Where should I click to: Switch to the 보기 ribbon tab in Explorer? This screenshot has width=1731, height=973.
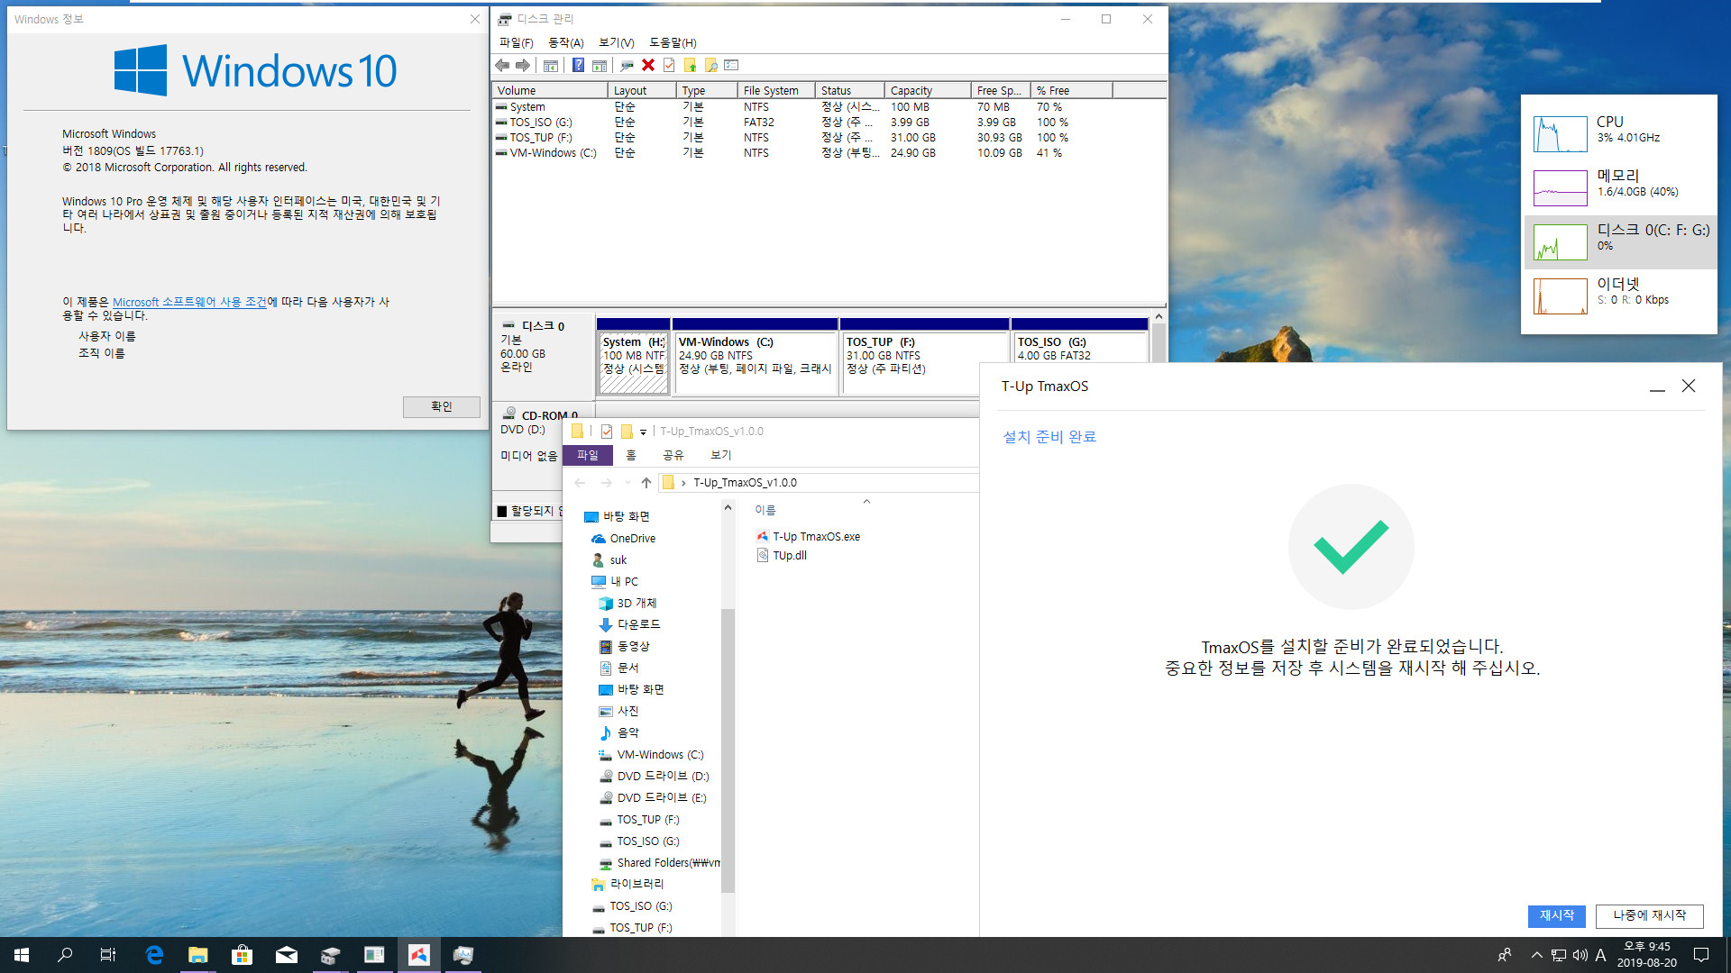click(x=721, y=455)
